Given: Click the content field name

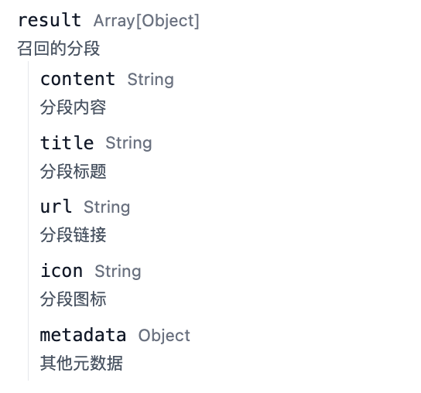Looking at the screenshot, I should pos(78,79).
